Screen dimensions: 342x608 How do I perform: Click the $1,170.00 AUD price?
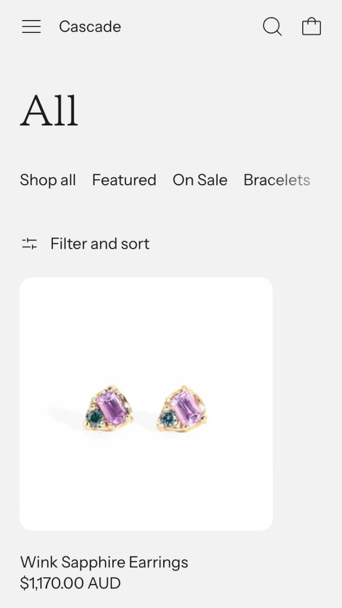[71, 583]
